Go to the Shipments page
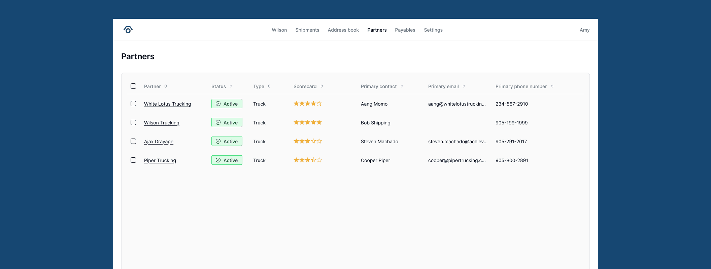Image resolution: width=711 pixels, height=269 pixels. tap(307, 30)
